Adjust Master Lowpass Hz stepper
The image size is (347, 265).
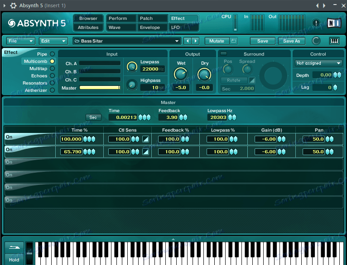point(232,117)
